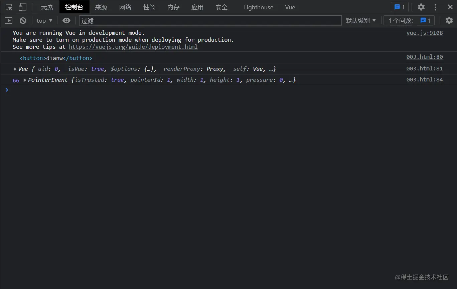The image size is (457, 289).
Task: Open the 元素 tab
Action: (47, 7)
